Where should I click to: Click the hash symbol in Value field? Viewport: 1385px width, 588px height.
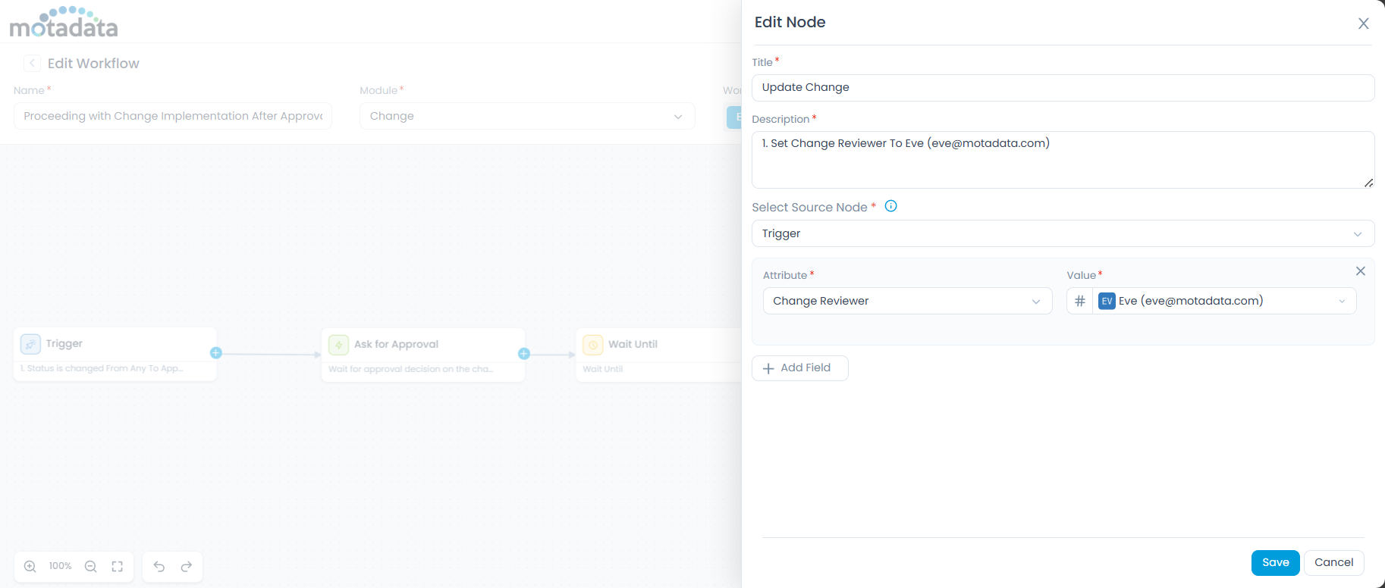(x=1080, y=301)
